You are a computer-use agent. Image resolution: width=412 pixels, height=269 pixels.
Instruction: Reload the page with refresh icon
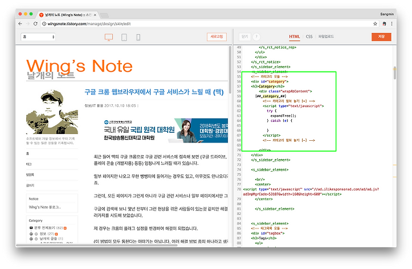click(35, 23)
